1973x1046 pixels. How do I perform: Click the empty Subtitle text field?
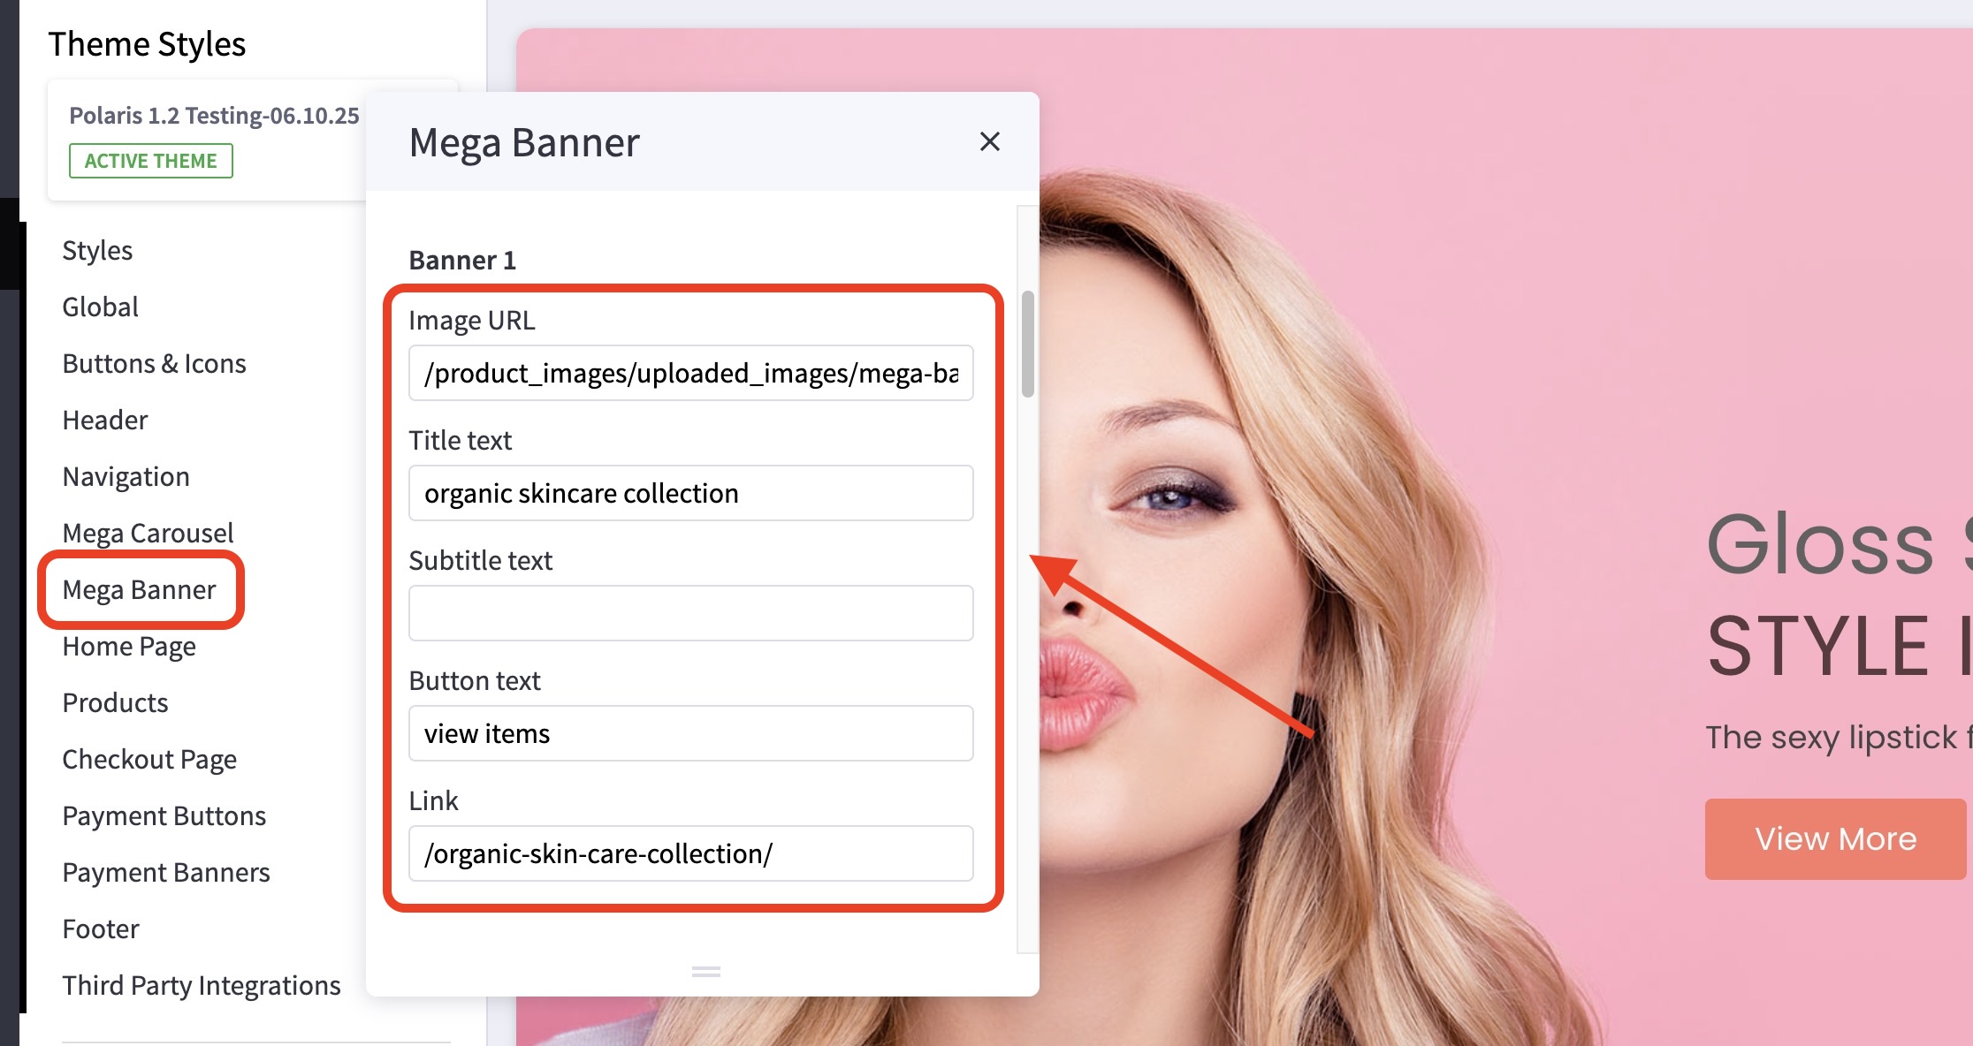690,614
